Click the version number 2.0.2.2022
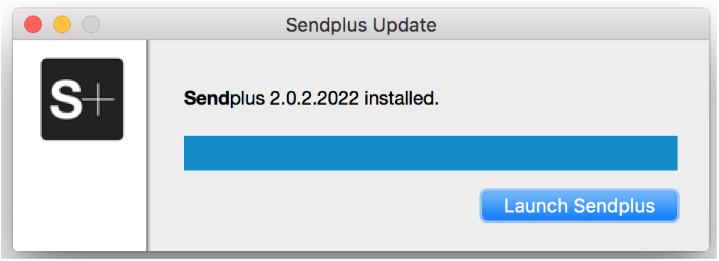Image resolution: width=719 pixels, height=261 pixels. 315,99
